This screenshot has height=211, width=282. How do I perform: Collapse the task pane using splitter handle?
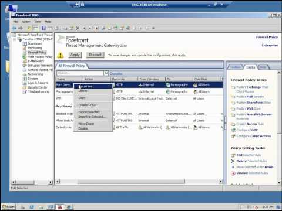[x=225, y=123]
